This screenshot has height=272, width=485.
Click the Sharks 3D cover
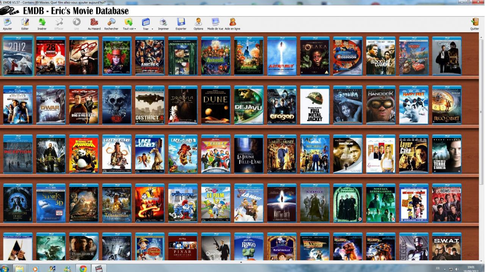(51, 203)
